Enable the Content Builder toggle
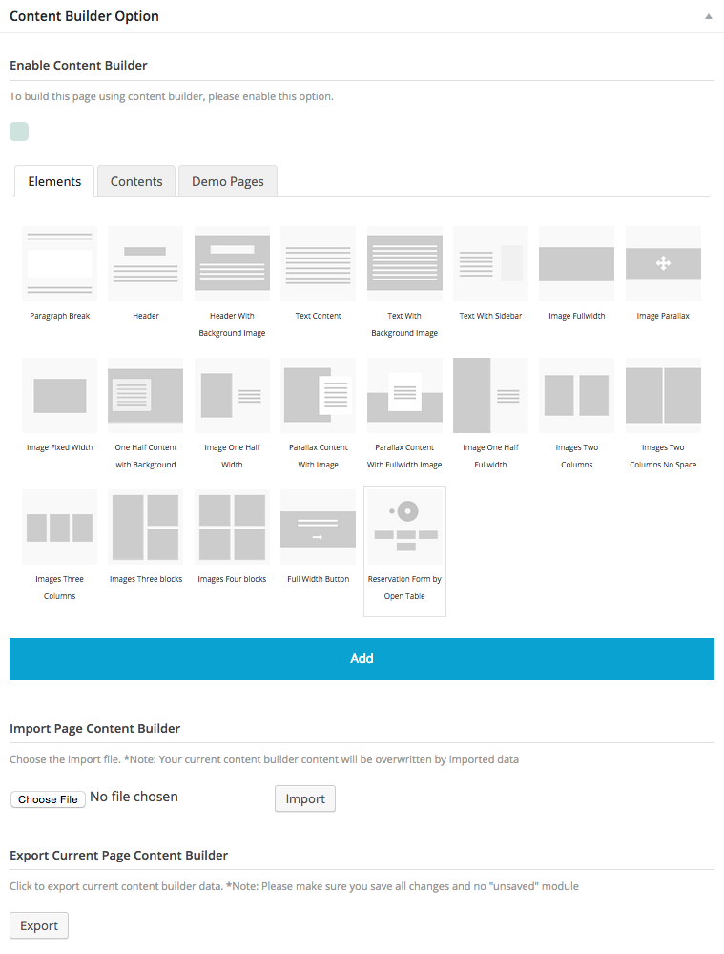This screenshot has height=954, width=724. tap(19, 132)
